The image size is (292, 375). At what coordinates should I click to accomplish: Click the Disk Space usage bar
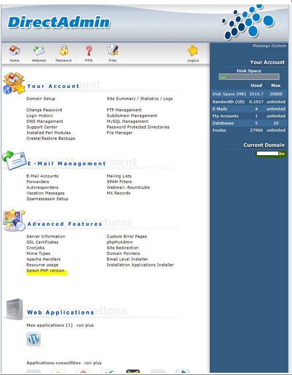click(x=249, y=77)
